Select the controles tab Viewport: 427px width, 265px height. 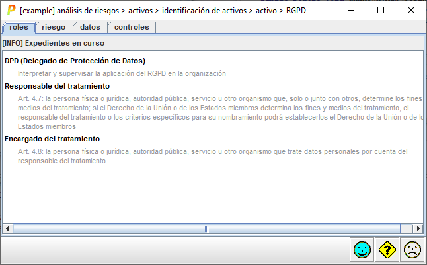pos(132,27)
